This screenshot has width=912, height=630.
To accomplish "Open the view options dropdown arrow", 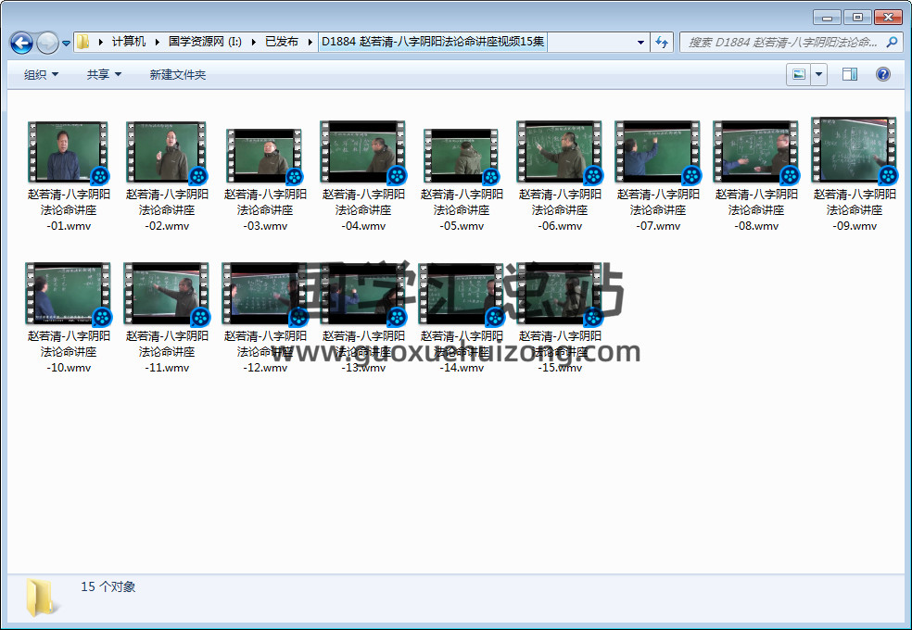I will (818, 75).
